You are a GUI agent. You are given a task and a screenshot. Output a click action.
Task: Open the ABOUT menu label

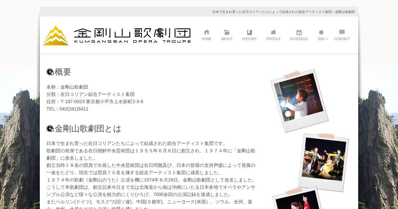pos(227,39)
